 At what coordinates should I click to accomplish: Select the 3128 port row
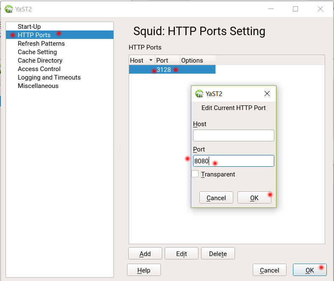pos(172,69)
